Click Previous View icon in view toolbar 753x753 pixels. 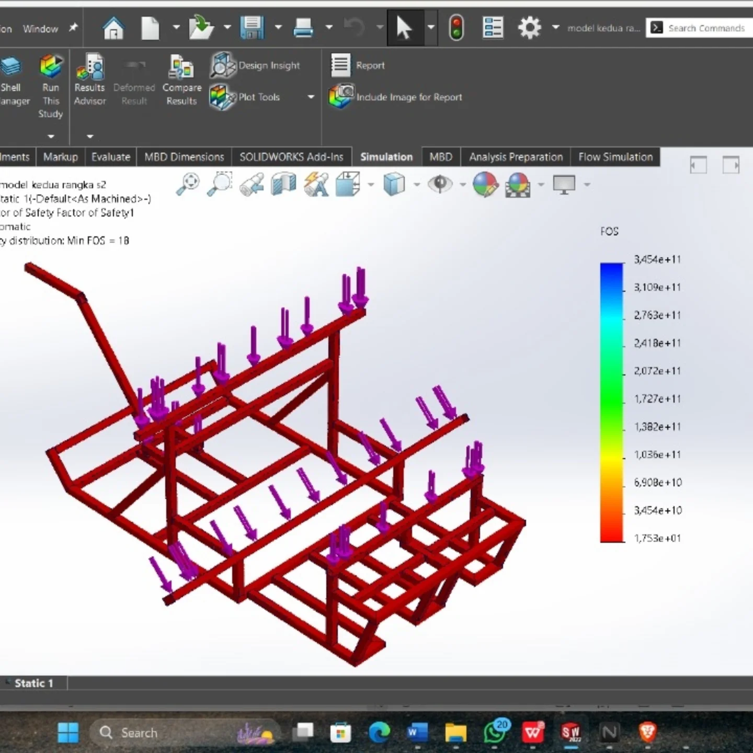tap(252, 184)
